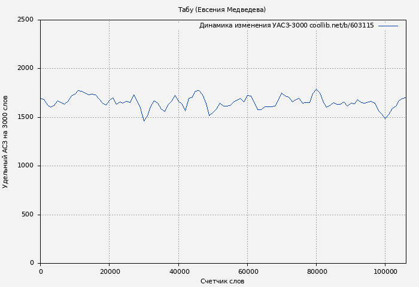The width and height of the screenshot is (419, 287).
Task: Pick the 1500 tick label on the y-axis
Action: [26, 117]
